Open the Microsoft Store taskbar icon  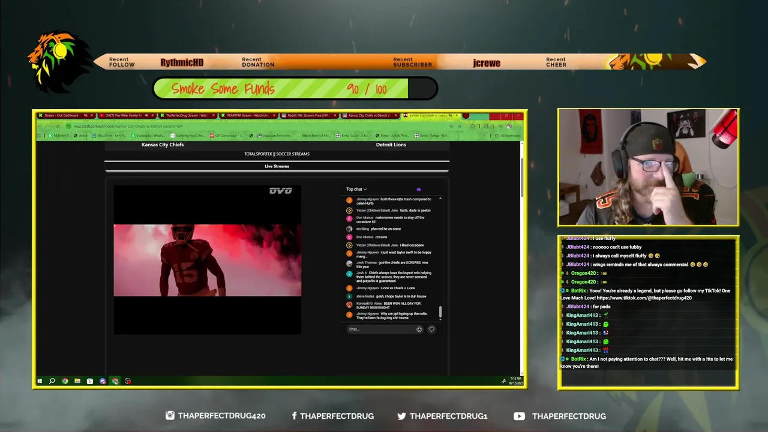(90, 381)
